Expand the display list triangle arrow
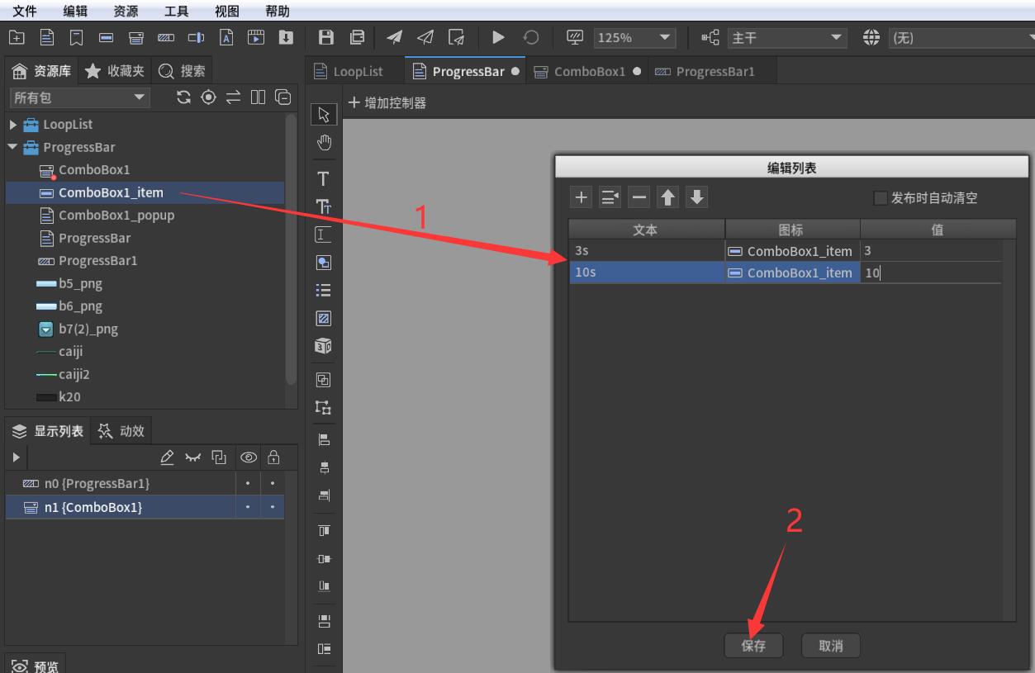Image resolution: width=1035 pixels, height=673 pixels. coord(16,457)
